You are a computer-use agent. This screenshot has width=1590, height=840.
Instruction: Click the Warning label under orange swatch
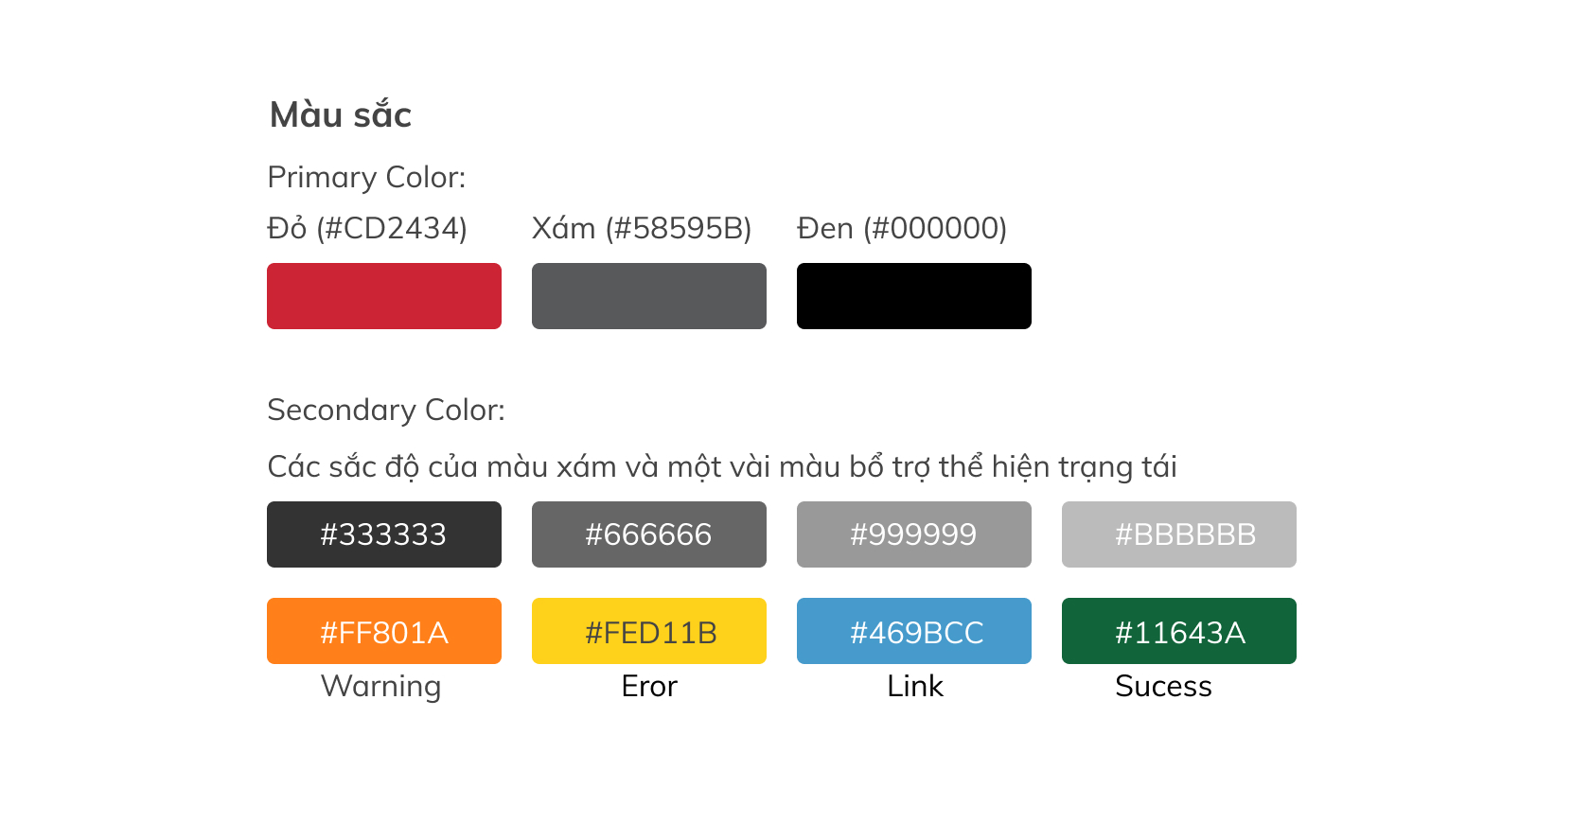coord(381,687)
